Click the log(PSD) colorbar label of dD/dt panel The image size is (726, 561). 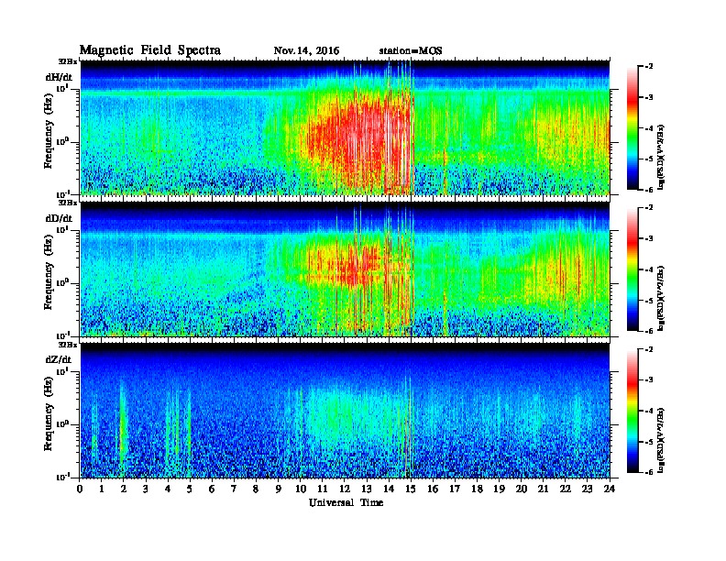[x=662, y=298]
